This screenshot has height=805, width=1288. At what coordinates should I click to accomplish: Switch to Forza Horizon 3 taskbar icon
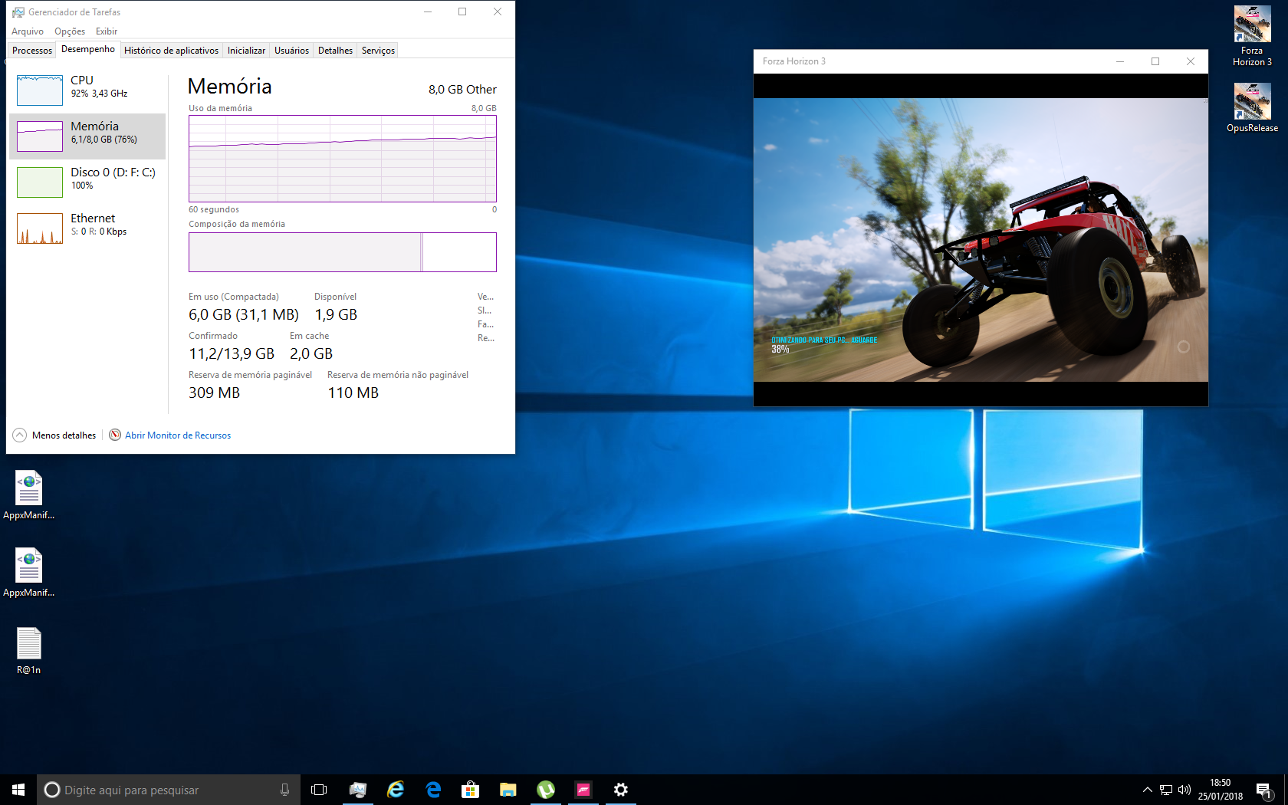[583, 790]
